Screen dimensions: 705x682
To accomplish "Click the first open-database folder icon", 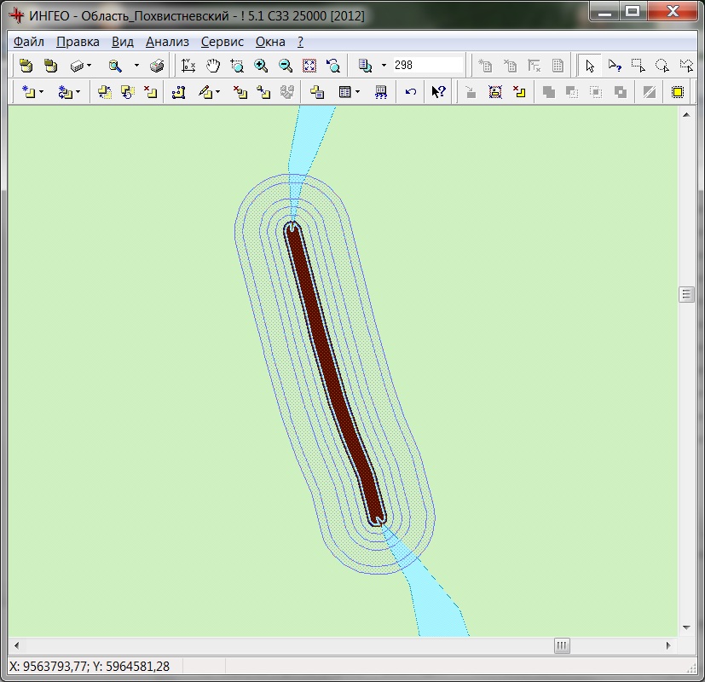I will tap(26, 66).
